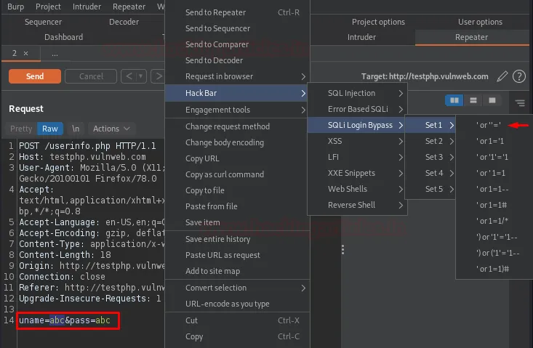Select the side-by-side split layout icon
The width and height of the screenshot is (533, 348).
pos(454,100)
